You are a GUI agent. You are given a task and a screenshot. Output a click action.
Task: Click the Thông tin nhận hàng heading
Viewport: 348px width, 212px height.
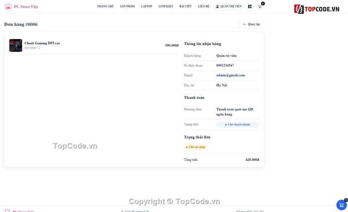(x=203, y=44)
